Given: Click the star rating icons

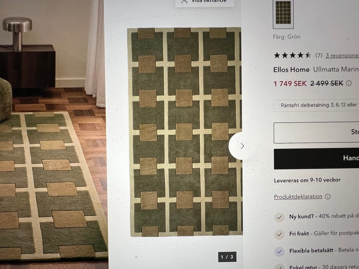Looking at the screenshot, I should [292, 55].
